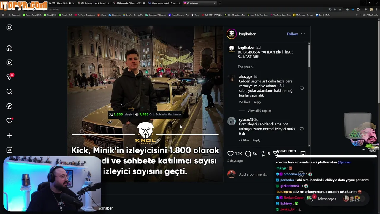Screen dimensions: 380x214
Task: Open a new browser tab
Action: [220, 3]
